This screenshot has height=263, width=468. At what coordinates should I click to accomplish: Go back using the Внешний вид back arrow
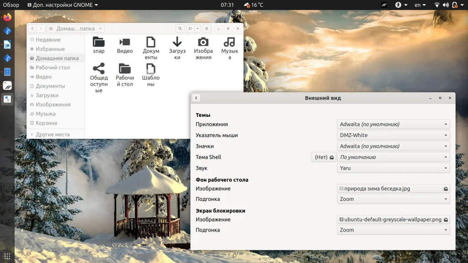(196, 98)
